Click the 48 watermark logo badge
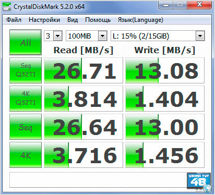 point(199,181)
